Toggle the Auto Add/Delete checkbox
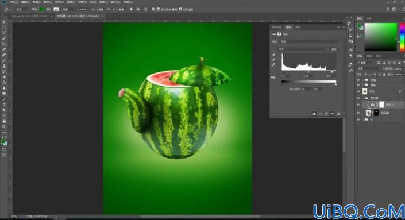 (159, 9)
